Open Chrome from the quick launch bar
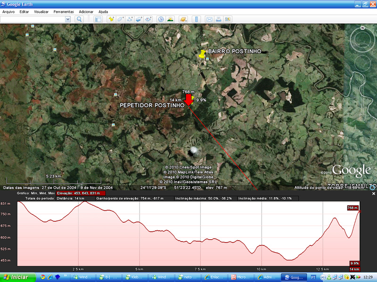Screen dimensions: 377x282 43,277
